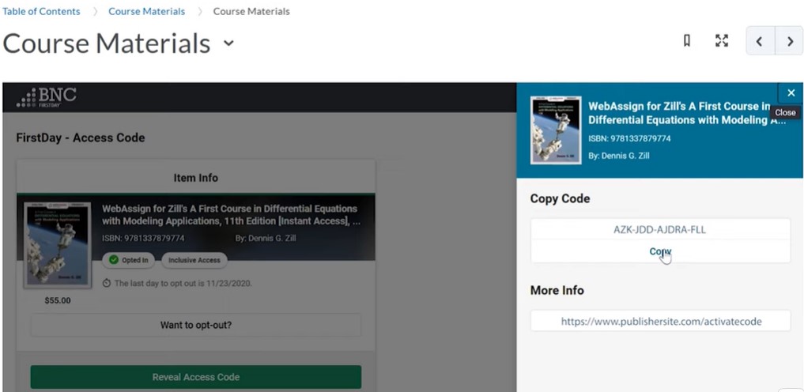Click the book cover in the side panel

[556, 130]
